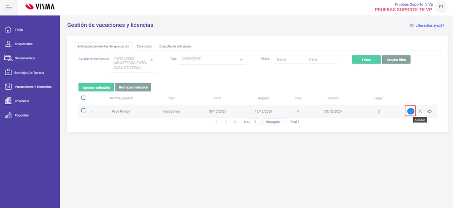Switch to the Consulta de solicitudes tab
Viewport: 453px width, 208px height.
tap(175, 46)
